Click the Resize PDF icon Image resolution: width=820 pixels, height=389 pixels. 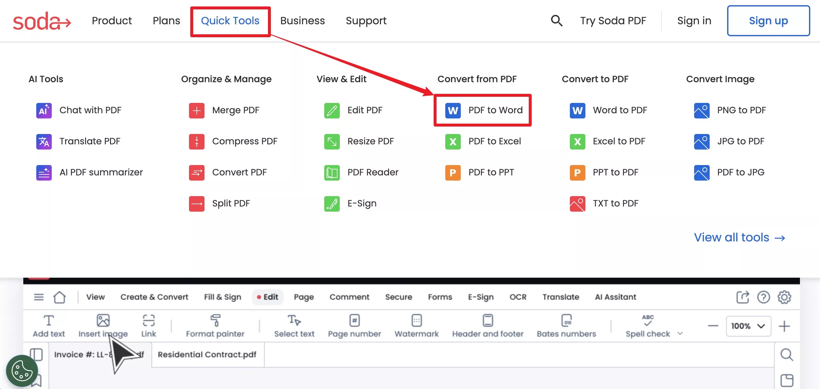(332, 141)
